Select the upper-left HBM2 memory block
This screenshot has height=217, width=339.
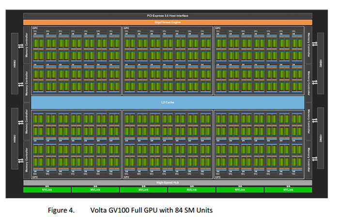(15, 63)
